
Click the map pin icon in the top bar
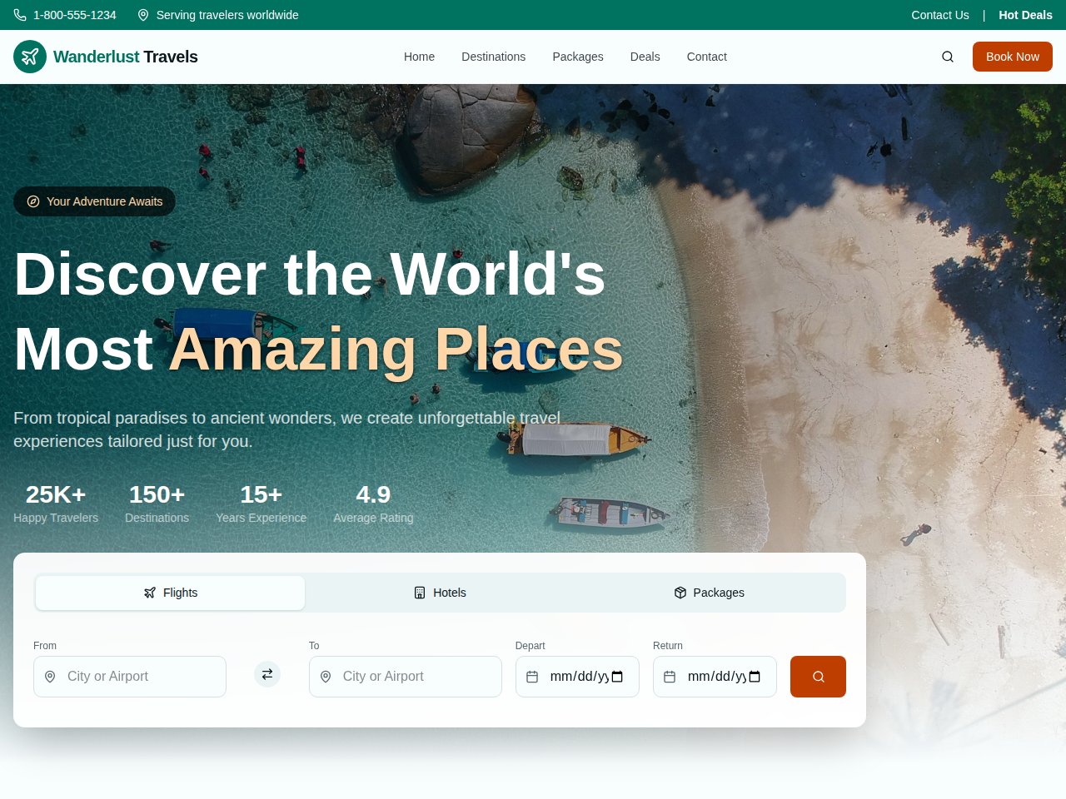coord(143,15)
